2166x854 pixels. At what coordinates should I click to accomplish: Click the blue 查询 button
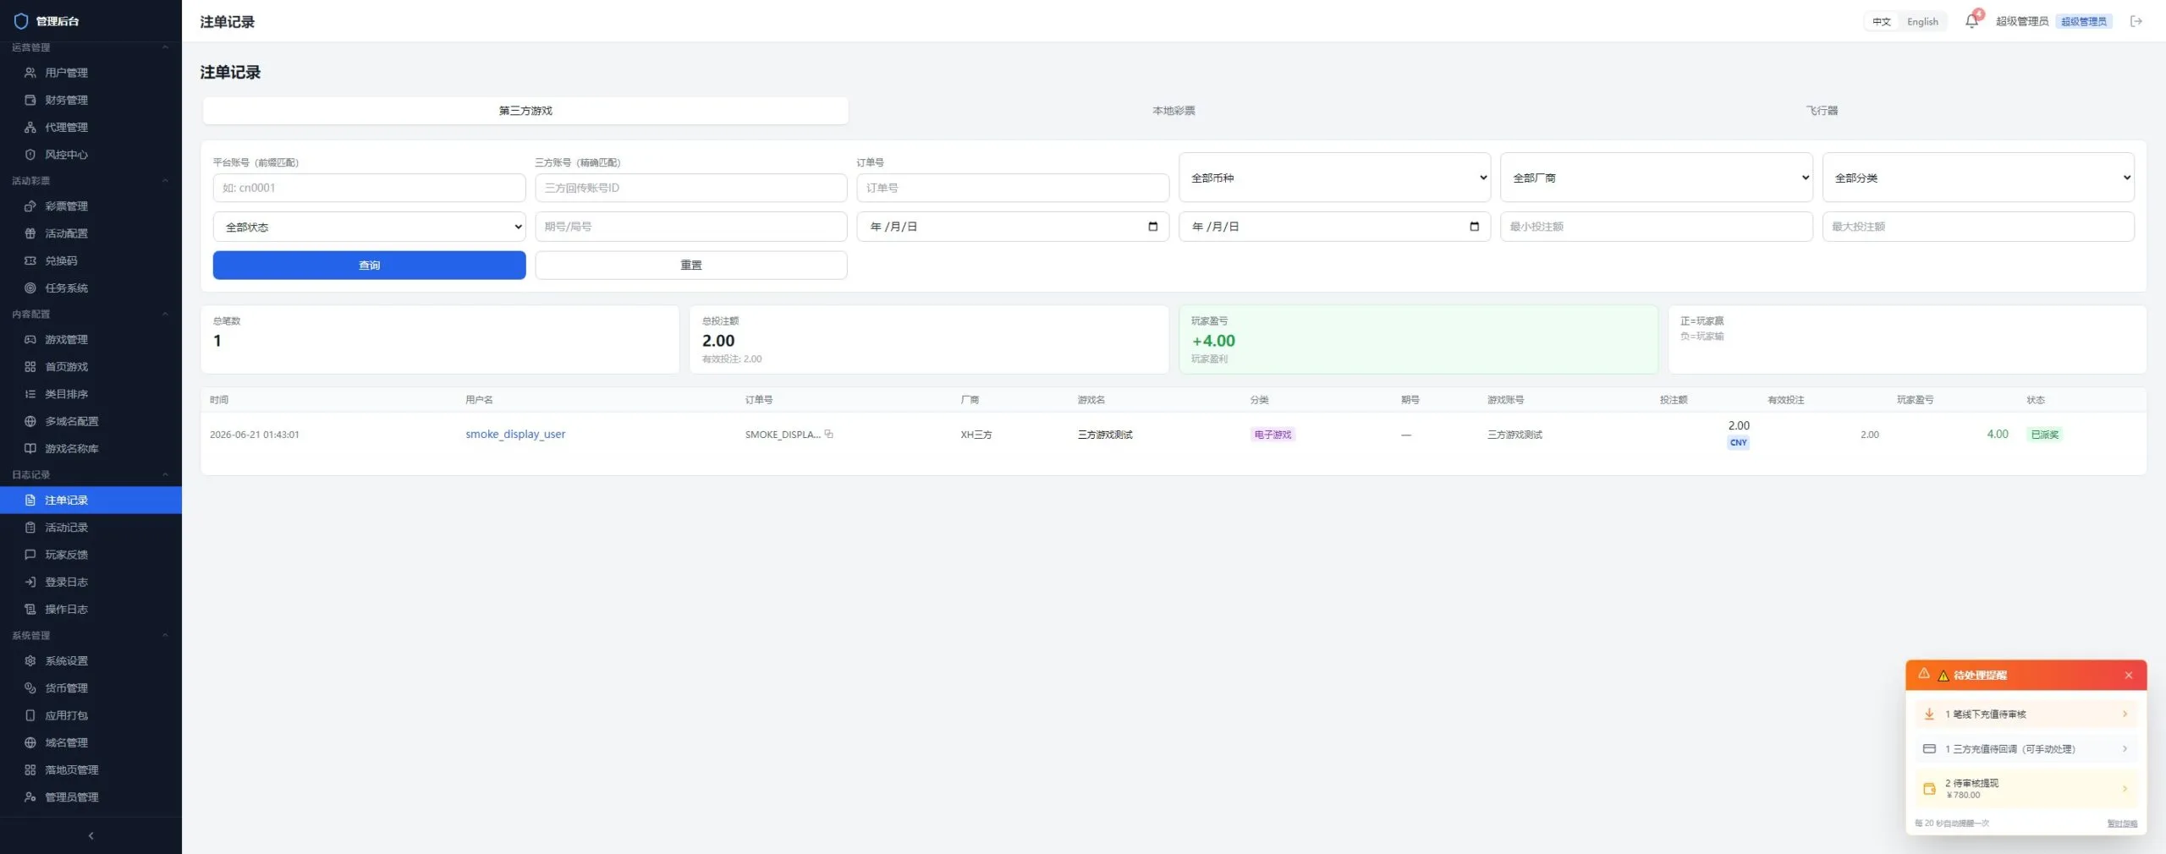tap(369, 265)
